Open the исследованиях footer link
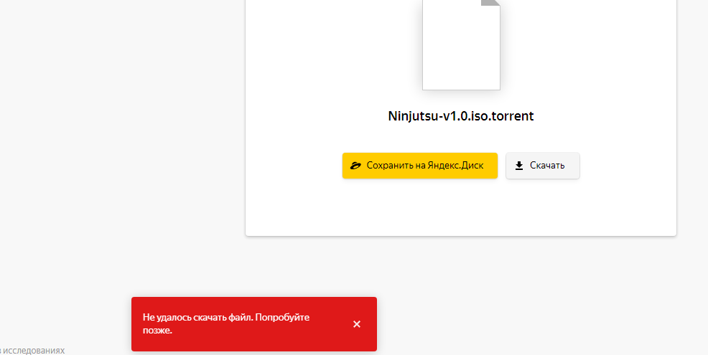708x355 pixels. 34,351
